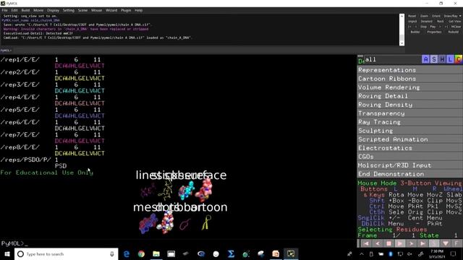Open the Display menu

tap(53, 10)
